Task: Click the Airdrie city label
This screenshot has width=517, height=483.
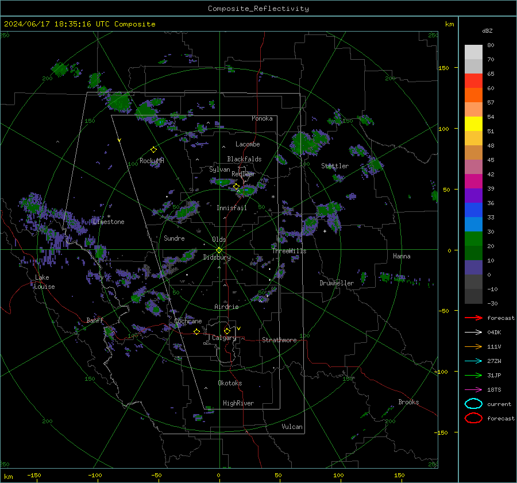Action: (x=226, y=307)
